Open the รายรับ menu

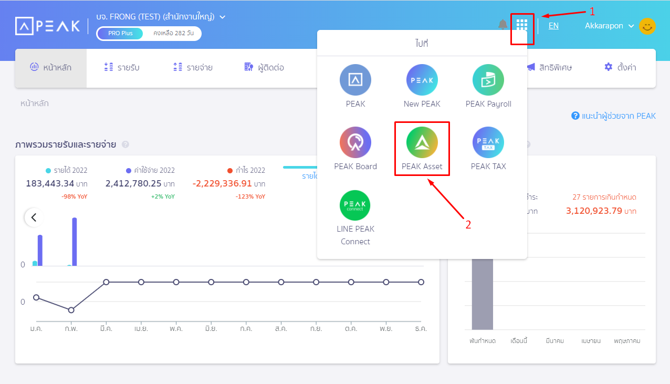pyautogui.click(x=122, y=67)
